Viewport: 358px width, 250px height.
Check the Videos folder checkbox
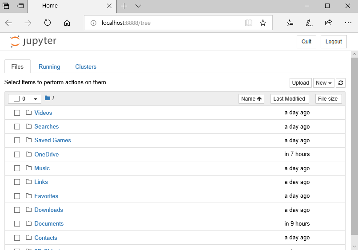click(x=17, y=113)
